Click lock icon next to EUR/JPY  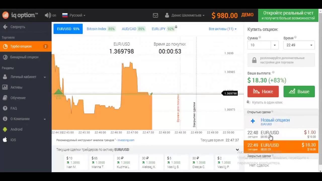pos(176,27)
